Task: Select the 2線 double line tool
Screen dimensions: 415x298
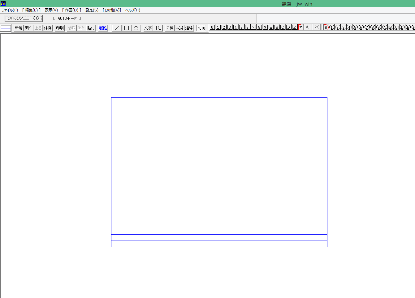Action: coord(170,28)
